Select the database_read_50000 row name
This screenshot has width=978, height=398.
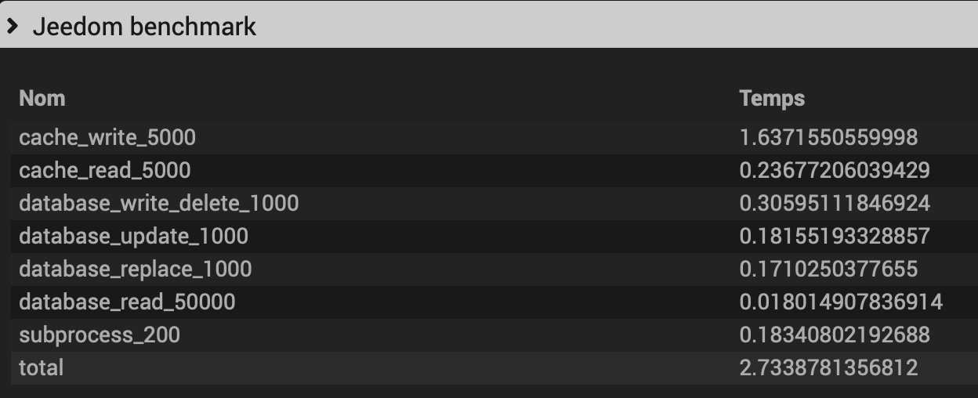click(127, 302)
